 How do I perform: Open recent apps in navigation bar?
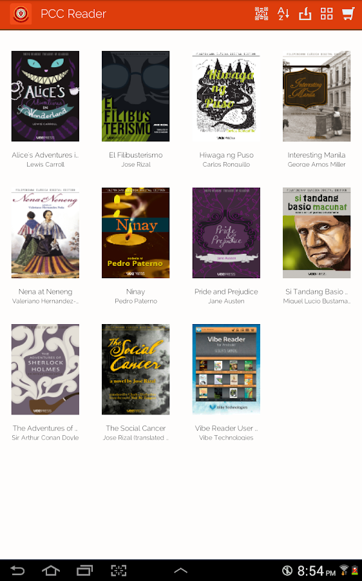(84, 570)
